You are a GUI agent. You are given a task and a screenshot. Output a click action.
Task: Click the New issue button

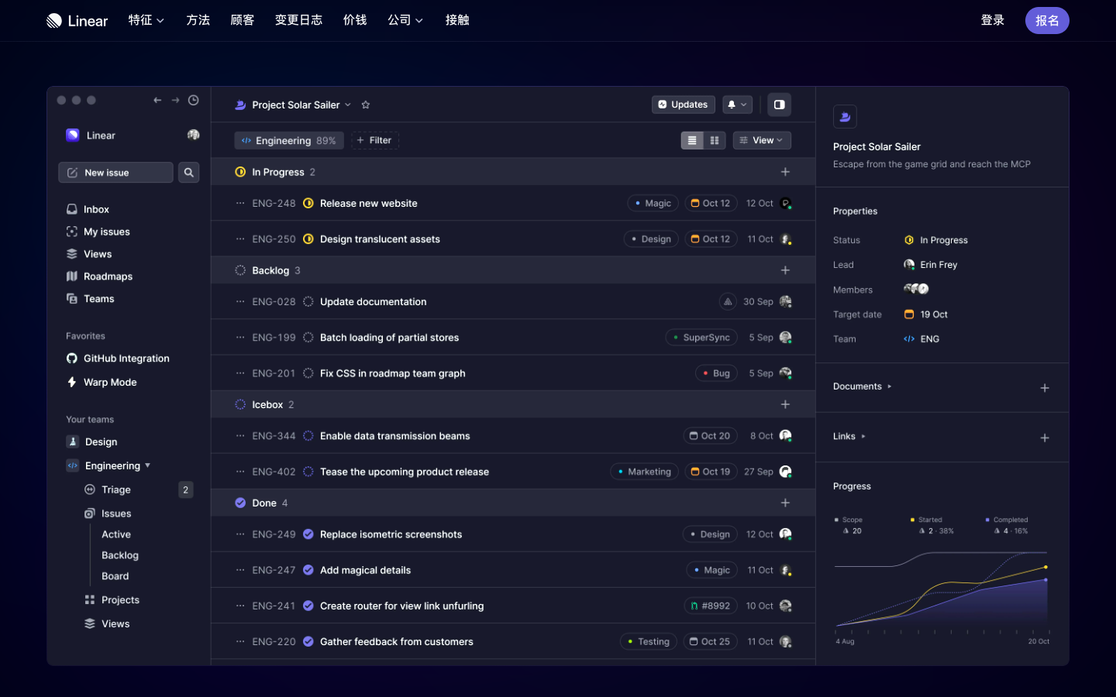115,173
